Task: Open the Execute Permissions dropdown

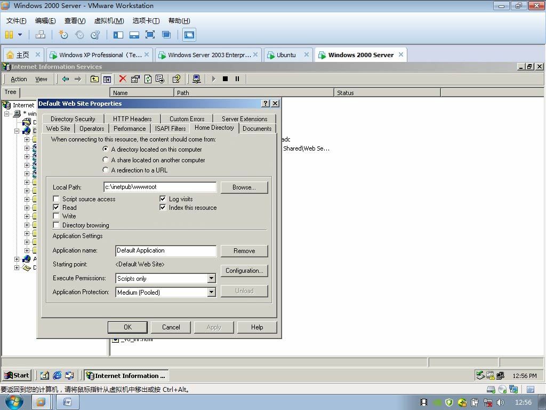Action: click(211, 279)
